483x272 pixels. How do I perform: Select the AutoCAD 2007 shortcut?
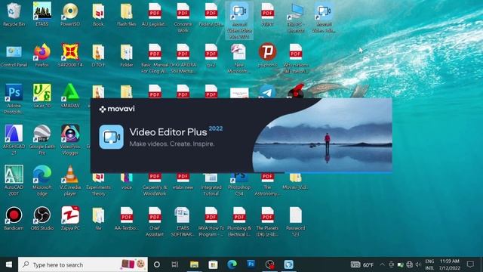(x=14, y=181)
